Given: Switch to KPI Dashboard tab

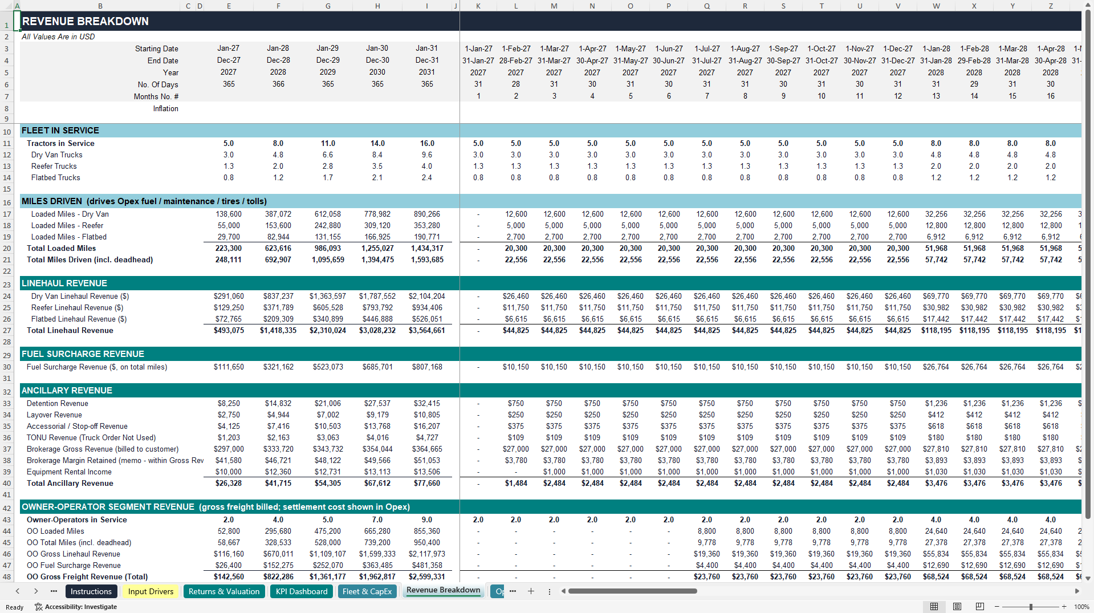Looking at the screenshot, I should (302, 591).
